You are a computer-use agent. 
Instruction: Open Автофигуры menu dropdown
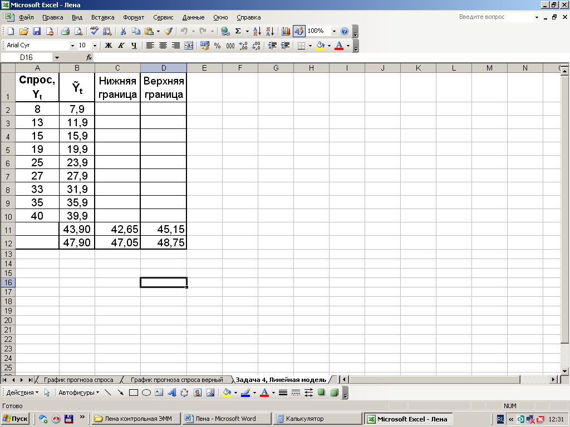[79, 393]
